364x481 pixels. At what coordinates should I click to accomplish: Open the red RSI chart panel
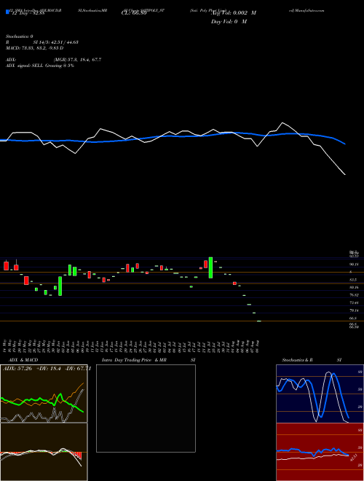(320, 452)
